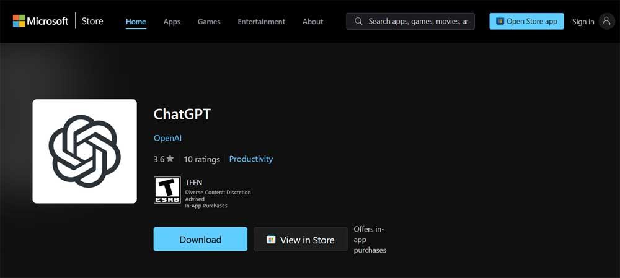
Task: Click the Download button
Action: pyautogui.click(x=200, y=239)
